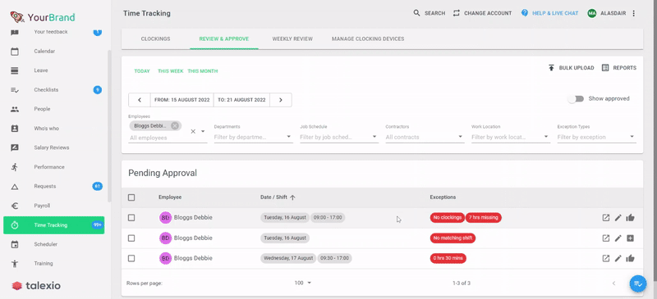Screen dimensions: 657x299
Task: Open Manage Clocking Devices tab
Action: [368, 39]
